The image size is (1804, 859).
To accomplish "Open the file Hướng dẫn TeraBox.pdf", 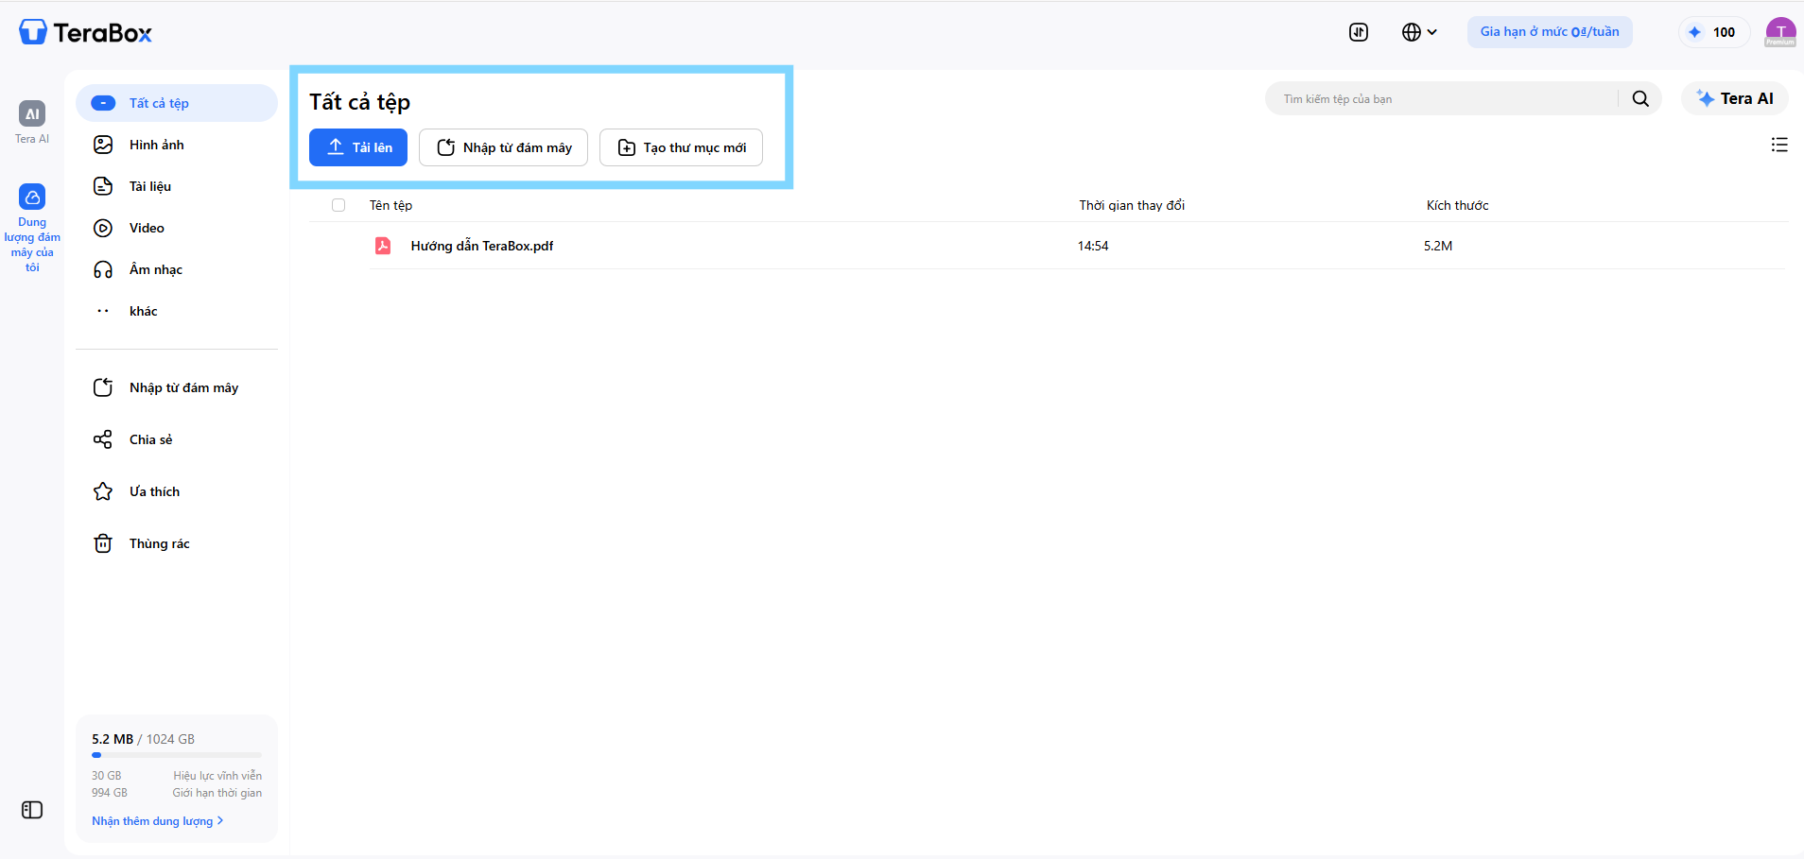I will (482, 246).
